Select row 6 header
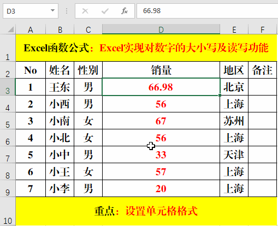The width and height of the screenshot is (278, 226). pyautogui.click(x=8, y=138)
